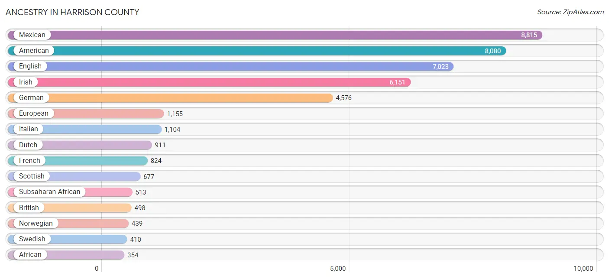This screenshot has width=609, height=279.
Task: Click the 10,000 axis tick label
Action: point(583,269)
